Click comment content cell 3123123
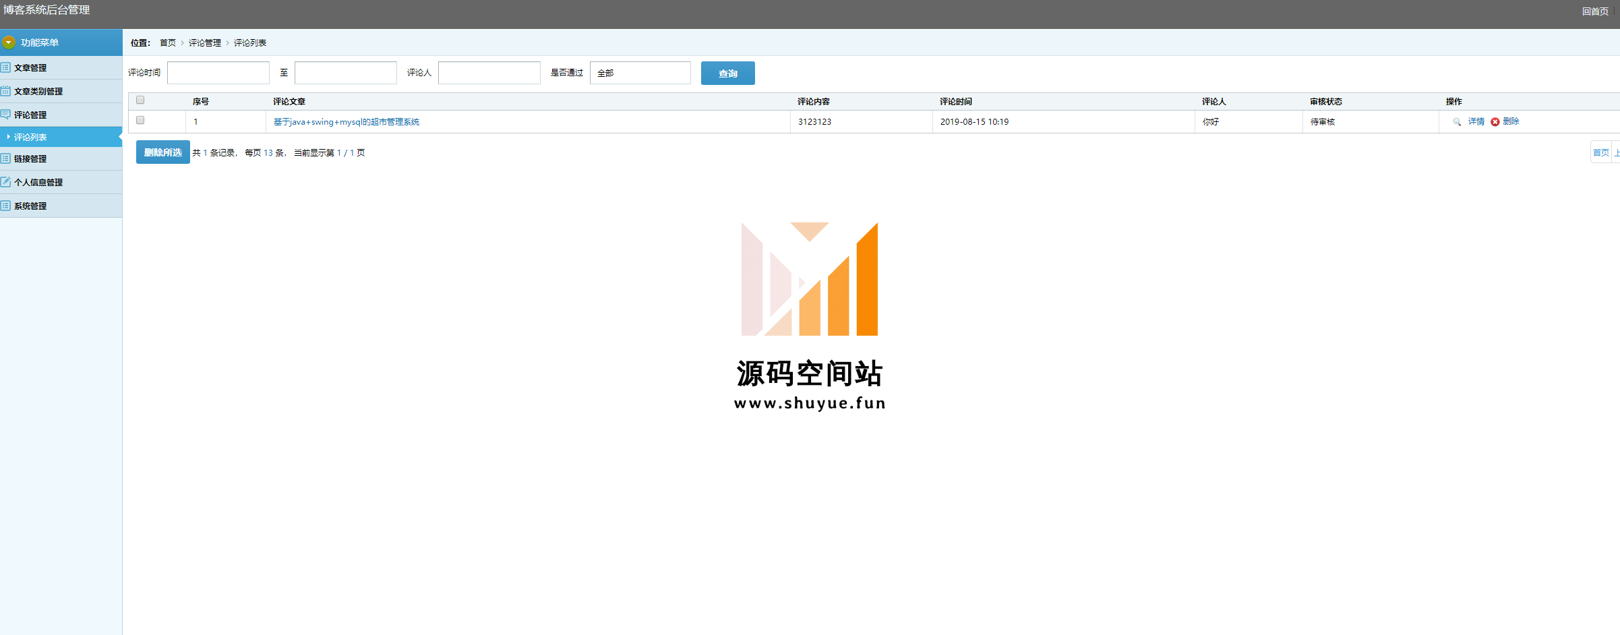The image size is (1620, 635). tap(814, 122)
